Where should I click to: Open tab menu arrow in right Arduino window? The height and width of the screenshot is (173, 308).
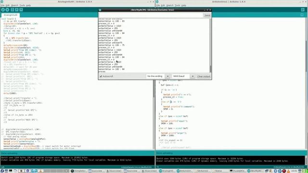tap(302, 15)
